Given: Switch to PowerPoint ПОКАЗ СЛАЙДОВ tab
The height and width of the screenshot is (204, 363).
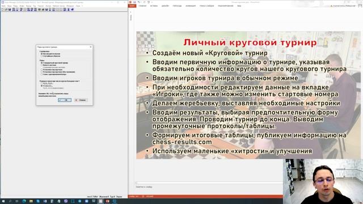Looking at the screenshot, I should click(206, 6).
